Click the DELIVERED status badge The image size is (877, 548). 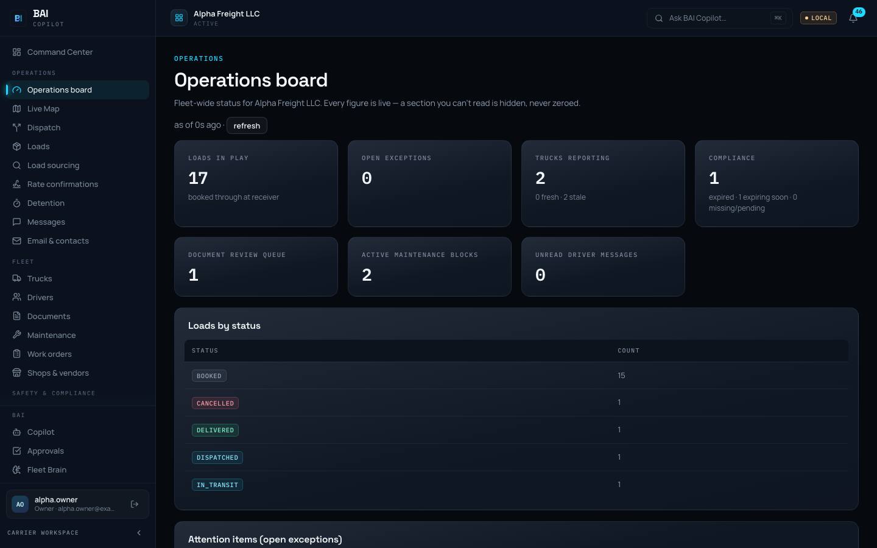215,430
